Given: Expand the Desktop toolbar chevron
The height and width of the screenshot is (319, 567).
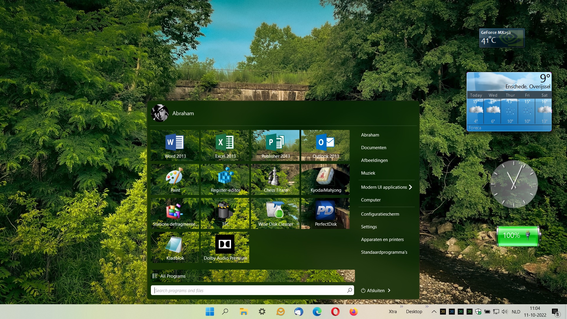Looking at the screenshot, I should (x=427, y=307).
